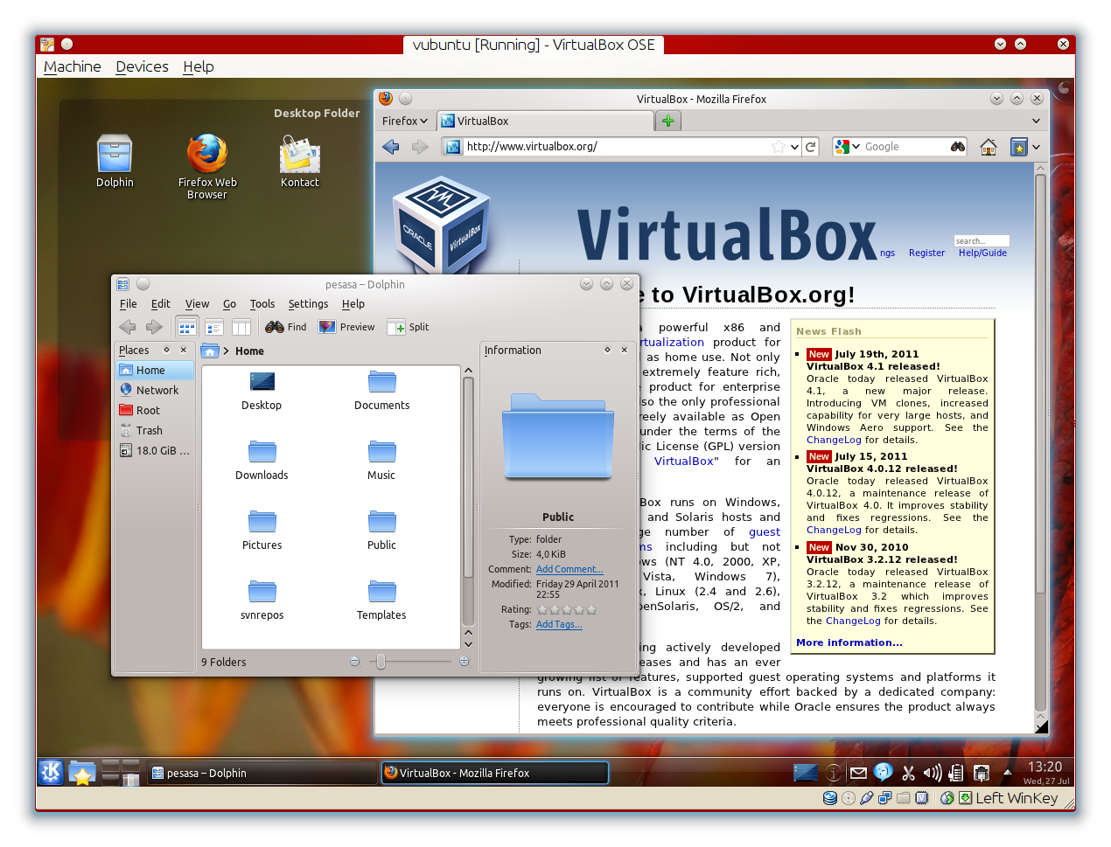This screenshot has width=1111, height=847.
Task: Open Dolphin's Settings menu
Action: [x=309, y=304]
